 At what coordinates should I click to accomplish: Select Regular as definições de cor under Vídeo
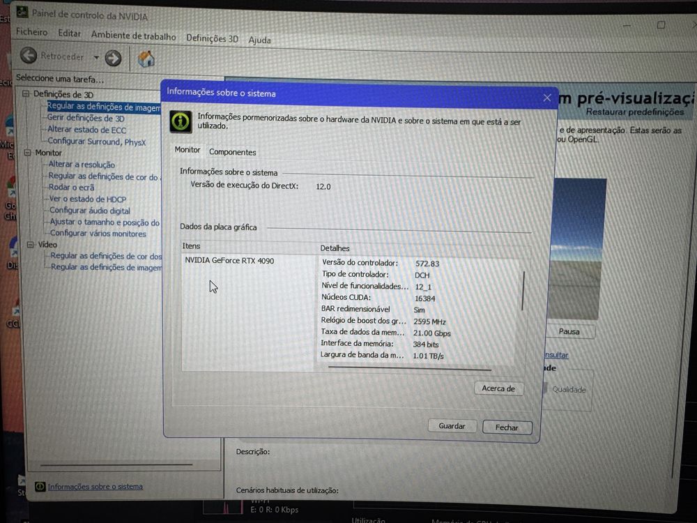click(x=106, y=256)
